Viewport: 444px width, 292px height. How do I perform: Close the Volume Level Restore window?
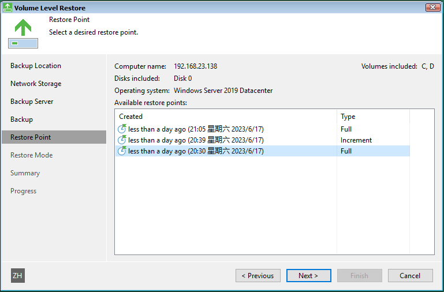[432, 8]
